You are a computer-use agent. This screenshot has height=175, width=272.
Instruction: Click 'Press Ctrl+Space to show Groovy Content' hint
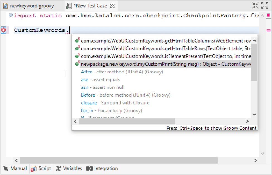click(x=211, y=128)
